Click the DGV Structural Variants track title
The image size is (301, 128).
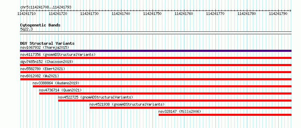pyautogui.click(x=47, y=43)
